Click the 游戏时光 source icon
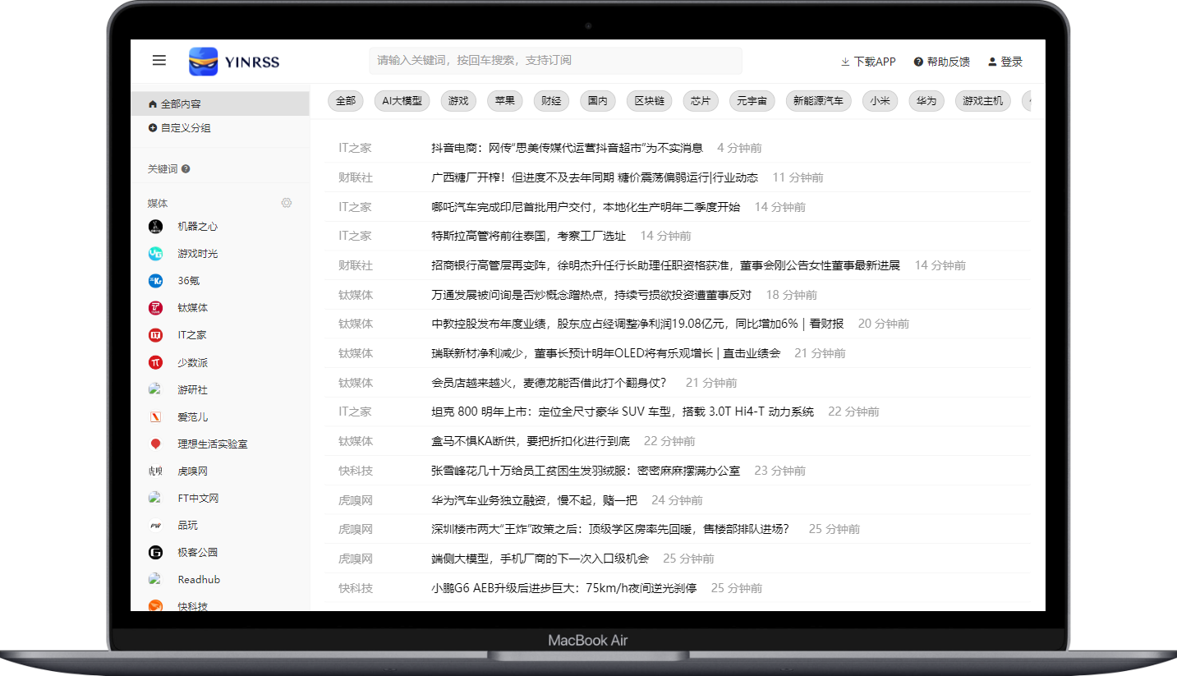This screenshot has width=1177, height=676. pyautogui.click(x=155, y=254)
